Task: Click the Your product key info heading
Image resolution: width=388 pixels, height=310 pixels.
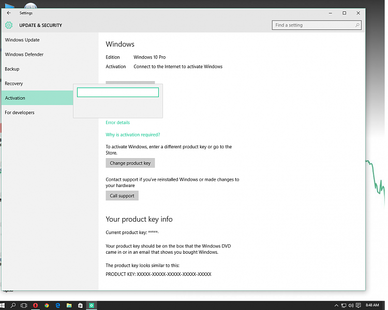Action: [x=139, y=219]
